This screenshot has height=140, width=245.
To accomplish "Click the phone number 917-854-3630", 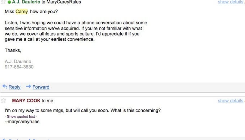I will (19, 67).
